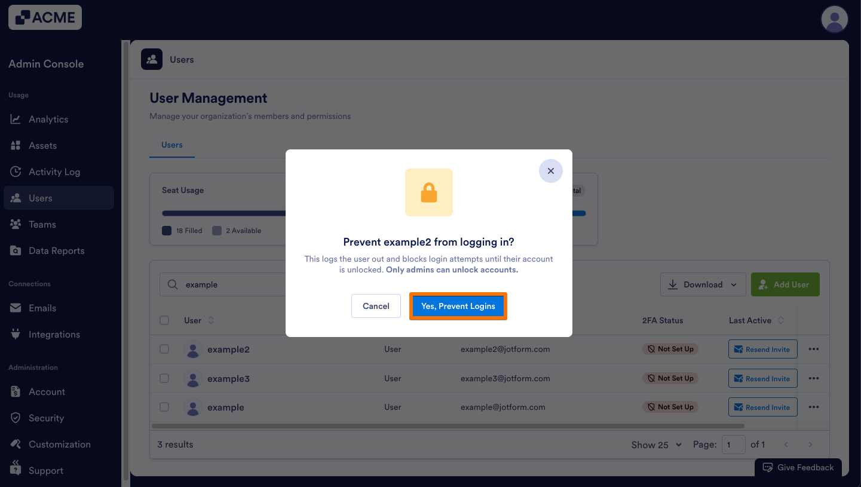Open Teams via its group icon

click(x=16, y=225)
